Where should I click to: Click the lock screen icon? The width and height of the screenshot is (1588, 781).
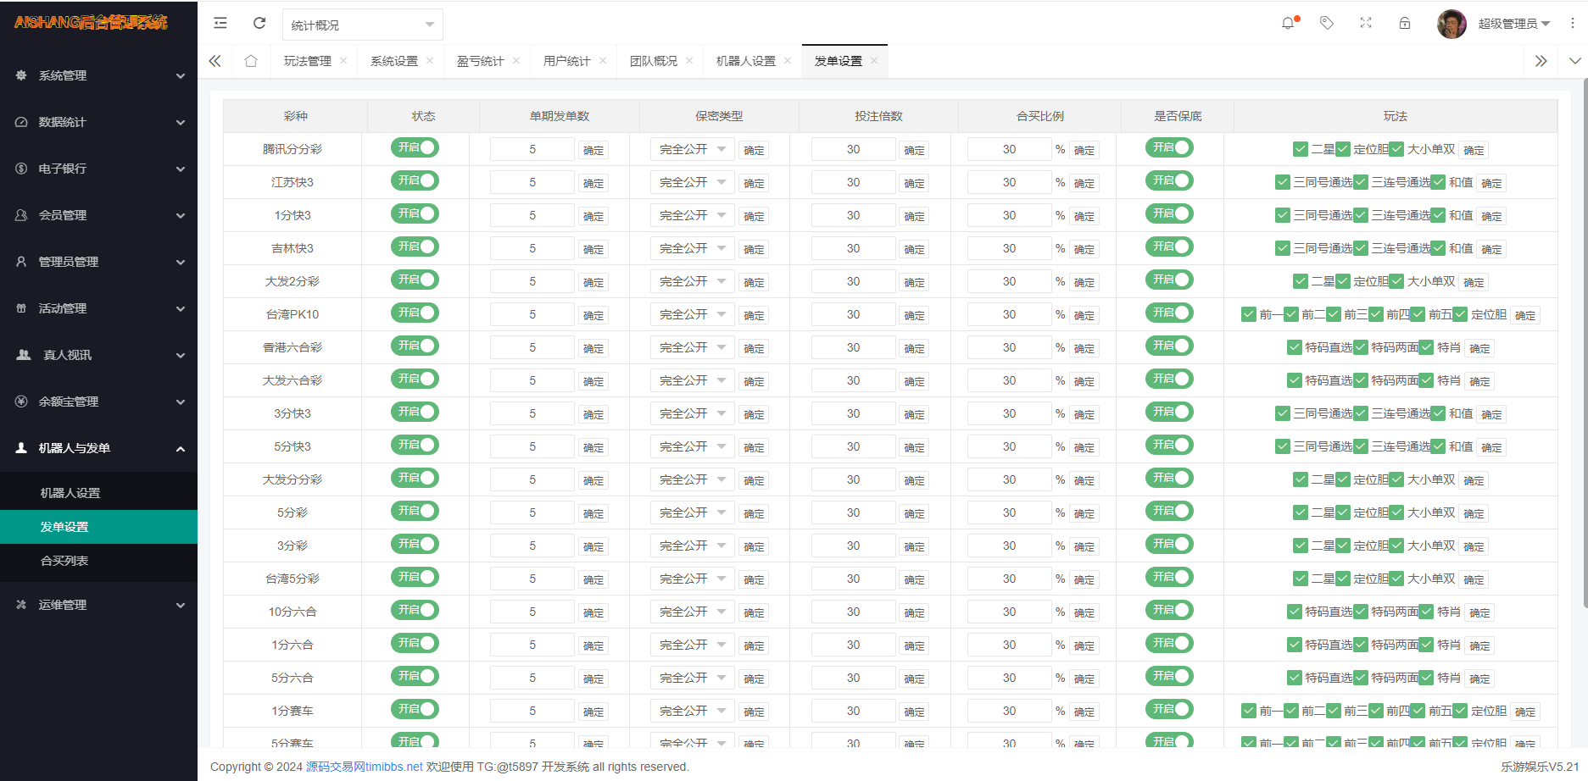pos(1404,23)
